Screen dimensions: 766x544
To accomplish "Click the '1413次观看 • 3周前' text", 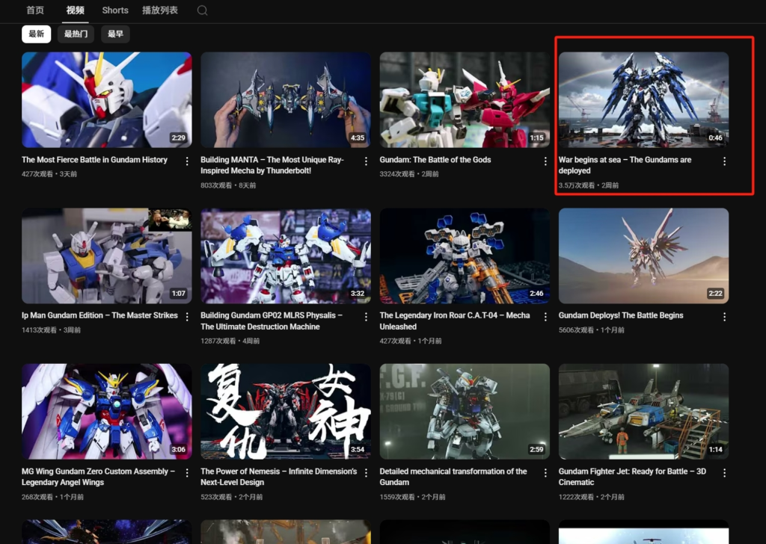I will (x=52, y=330).
